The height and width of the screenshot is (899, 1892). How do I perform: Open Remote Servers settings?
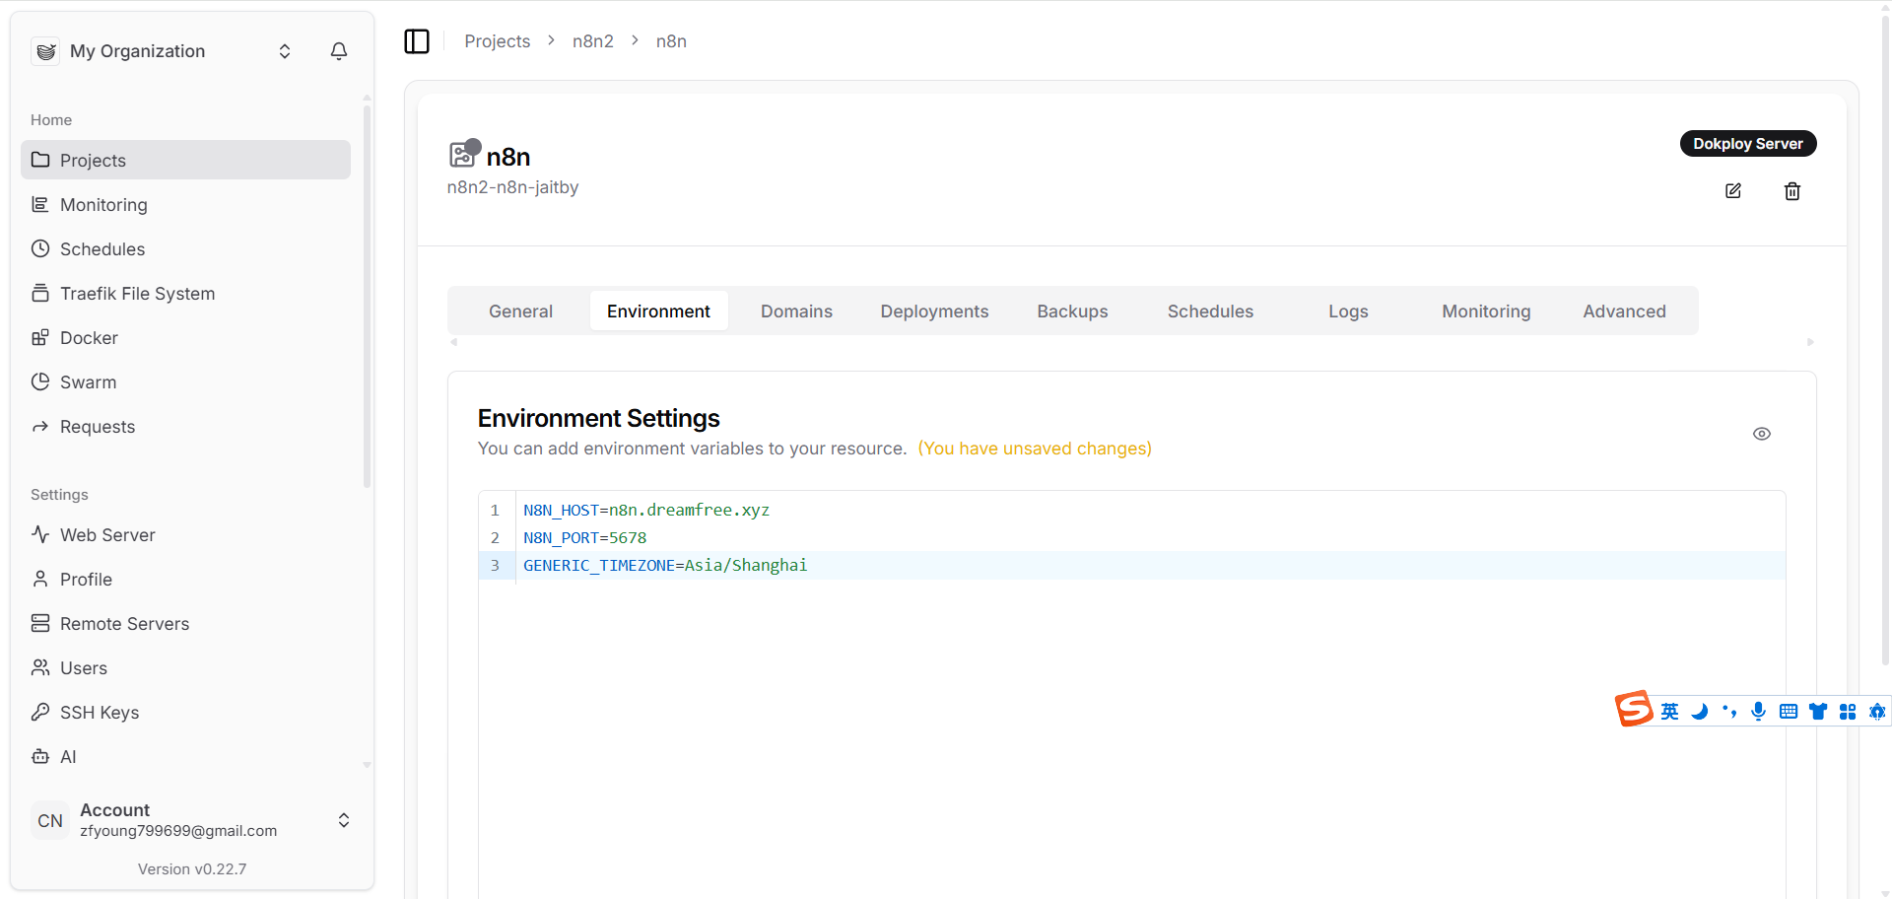click(x=185, y=623)
